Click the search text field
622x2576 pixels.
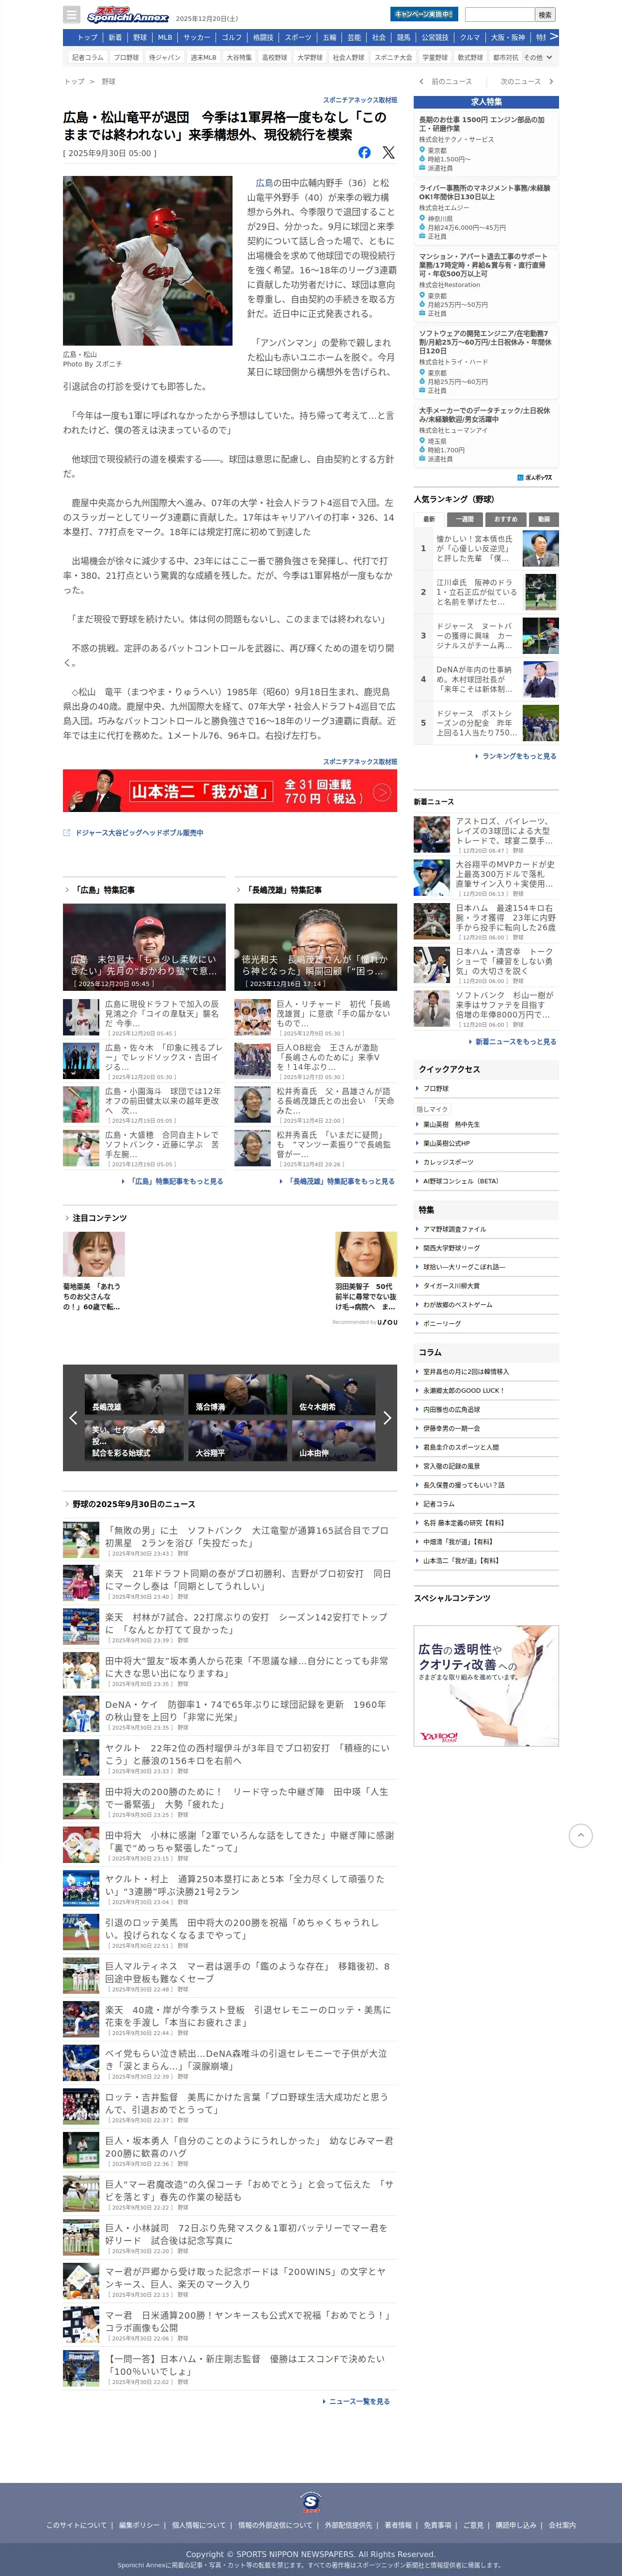point(500,15)
